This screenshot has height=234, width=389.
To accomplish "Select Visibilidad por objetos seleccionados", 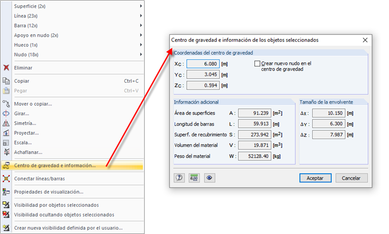I will [x=73, y=205].
